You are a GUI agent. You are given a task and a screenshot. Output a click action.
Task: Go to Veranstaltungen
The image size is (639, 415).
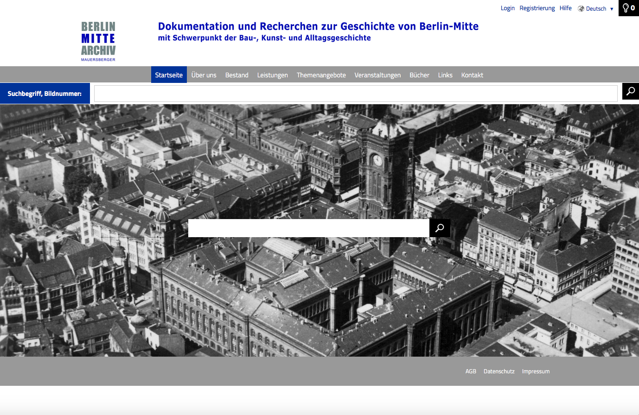pos(377,75)
